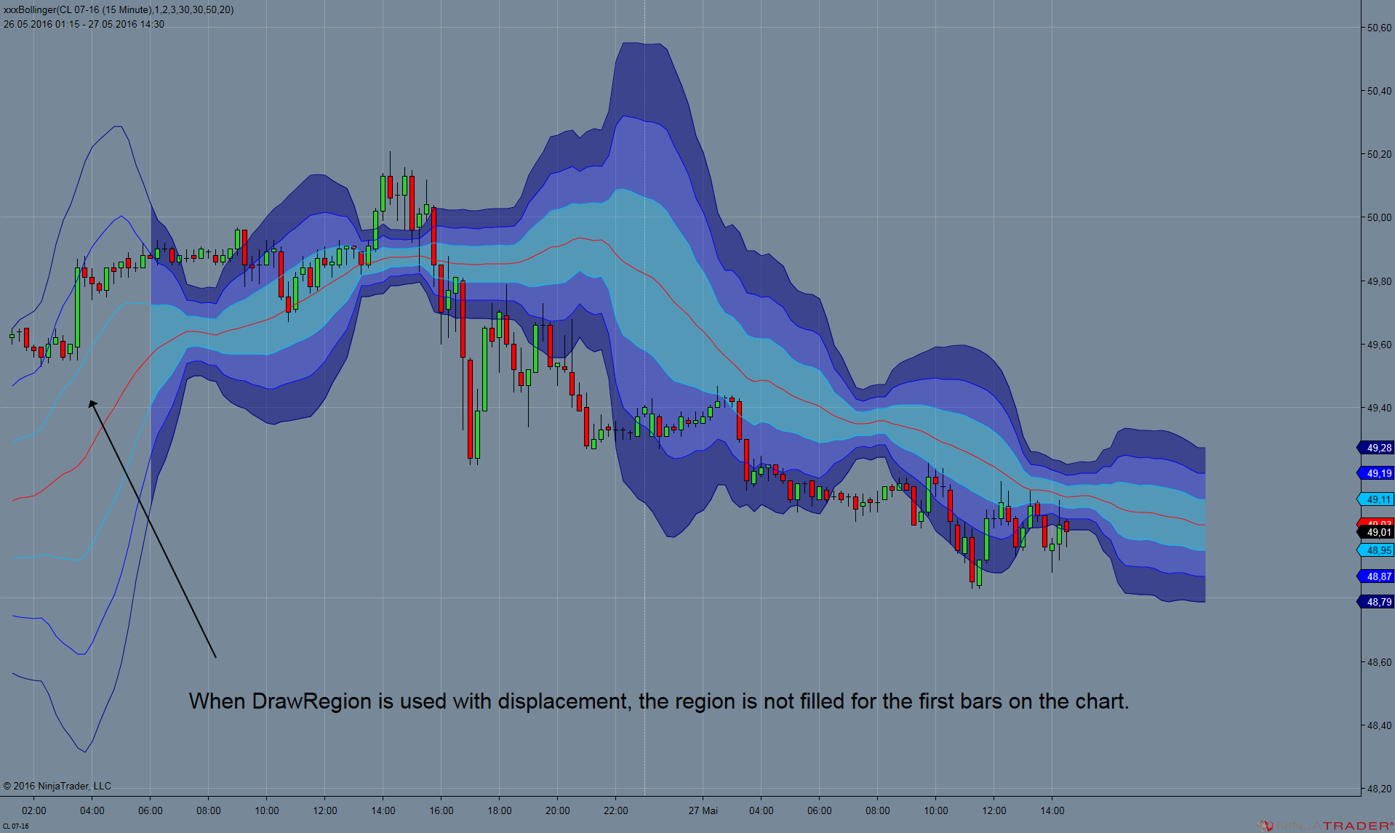Click the NinjaTrader logo
The image size is (1395, 833).
click(x=1325, y=826)
